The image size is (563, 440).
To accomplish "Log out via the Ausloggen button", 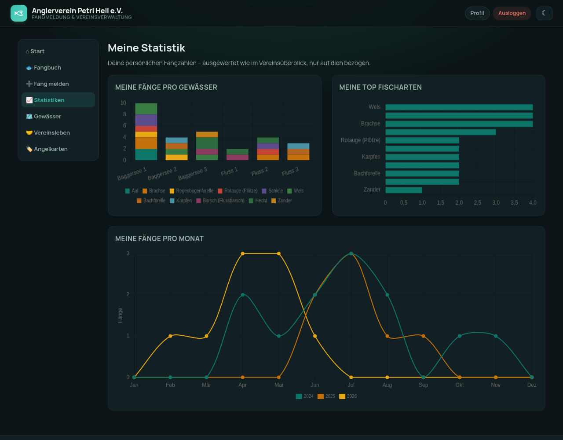I will point(512,13).
